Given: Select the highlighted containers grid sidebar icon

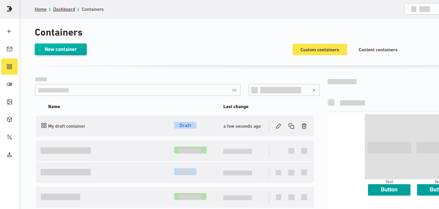Looking at the screenshot, I should pos(9,67).
